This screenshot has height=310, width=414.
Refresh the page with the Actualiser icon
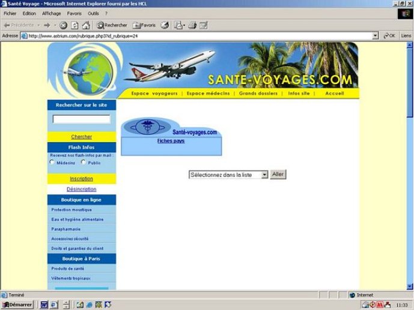tap(75, 25)
